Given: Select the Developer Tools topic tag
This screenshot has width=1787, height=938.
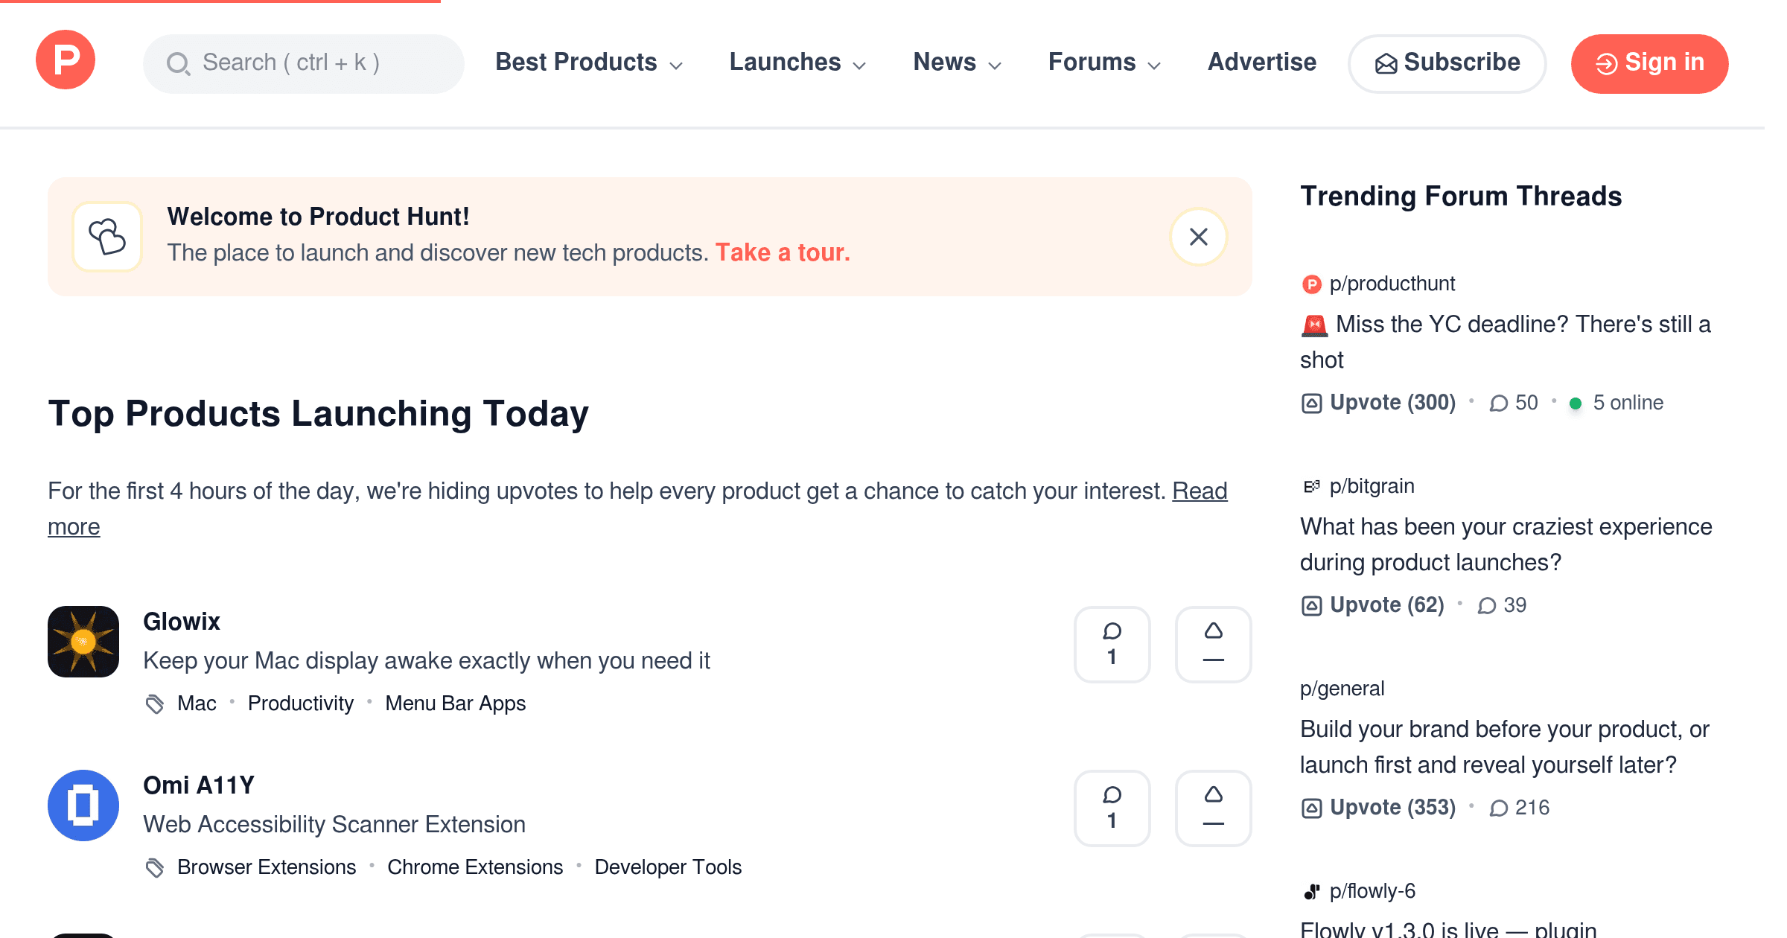Looking at the screenshot, I should [x=668, y=867].
